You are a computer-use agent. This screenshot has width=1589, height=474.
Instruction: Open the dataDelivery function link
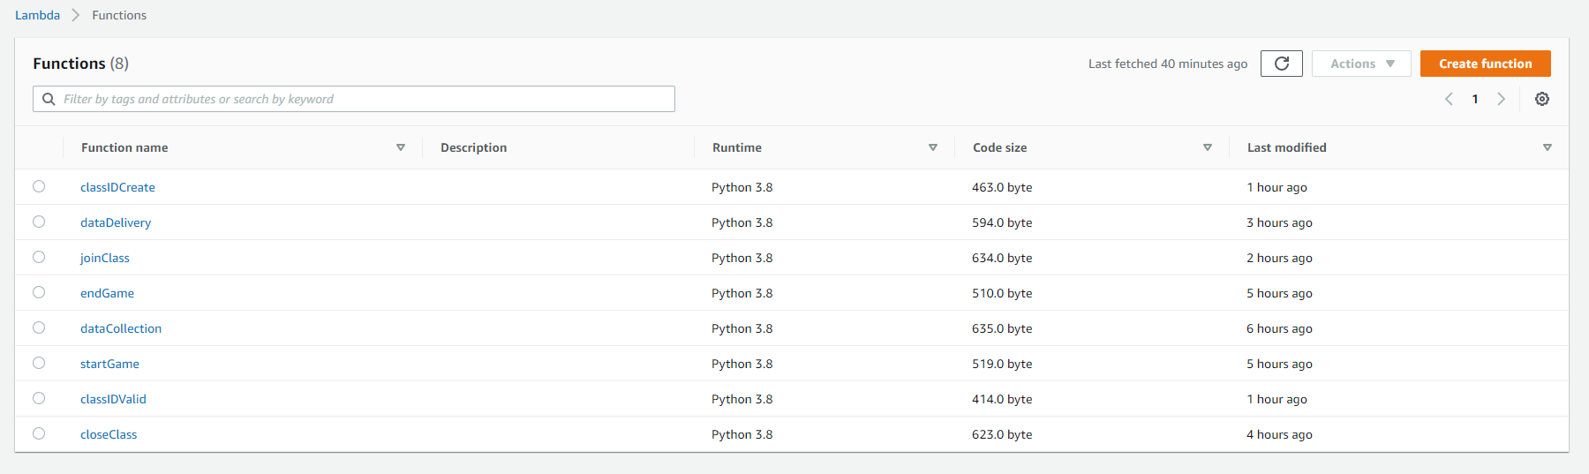pos(116,222)
